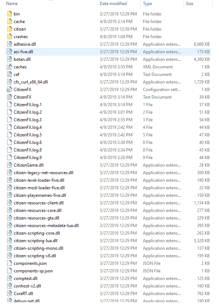219x308 pixels.
Task: Select the file name citizen-resources-gta.dll
Action: tap(37, 218)
